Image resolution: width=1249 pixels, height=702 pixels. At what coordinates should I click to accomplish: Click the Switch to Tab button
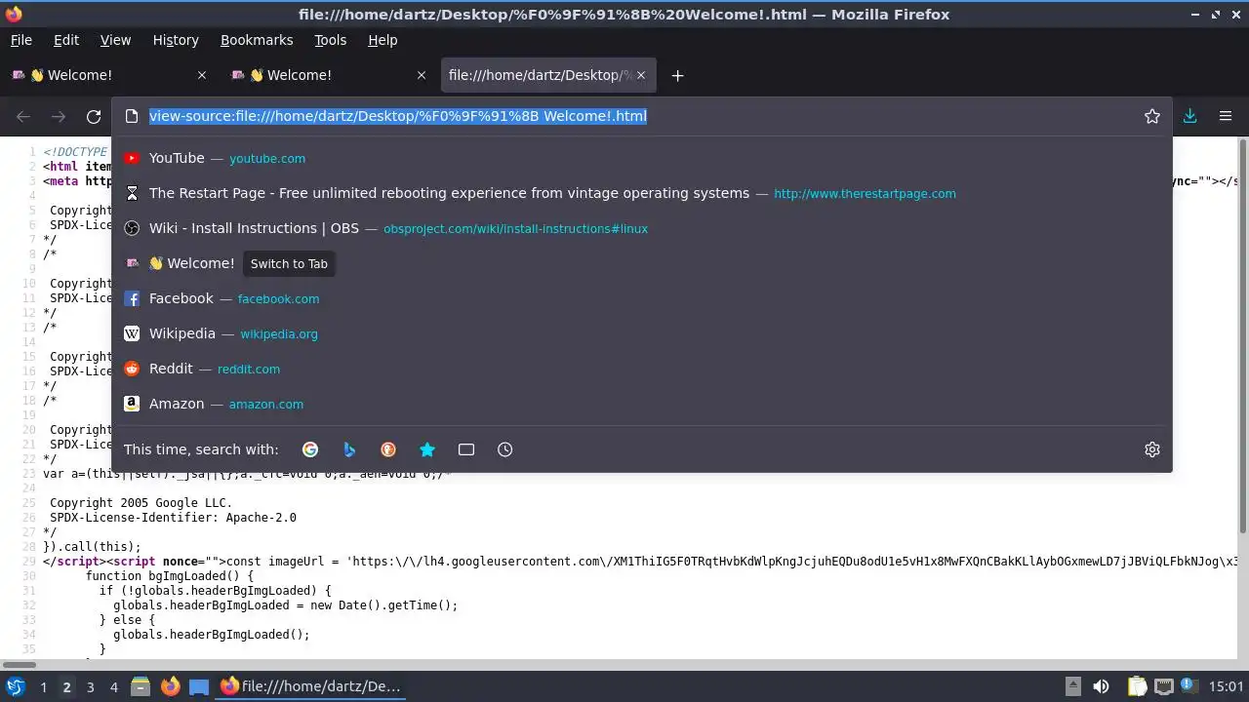[289, 263]
